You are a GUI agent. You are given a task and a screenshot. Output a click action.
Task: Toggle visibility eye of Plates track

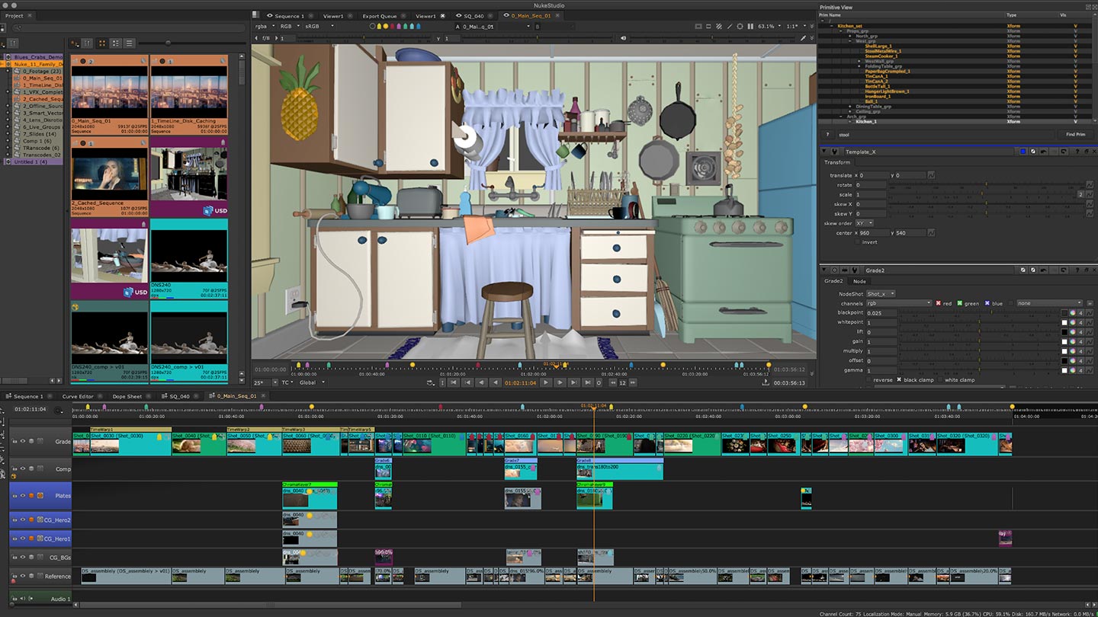click(23, 496)
